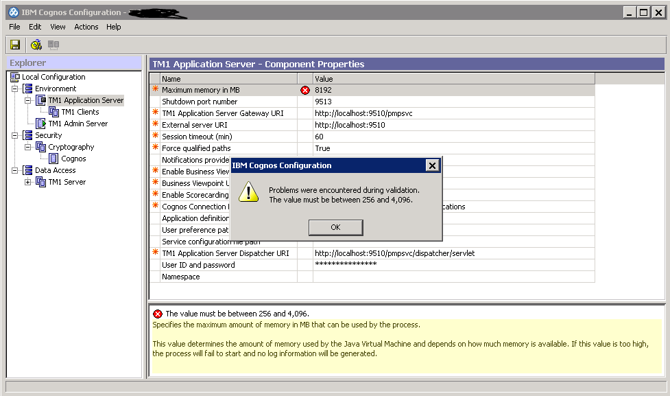
Task: Select Local Configuration in the tree
Action: coord(54,77)
